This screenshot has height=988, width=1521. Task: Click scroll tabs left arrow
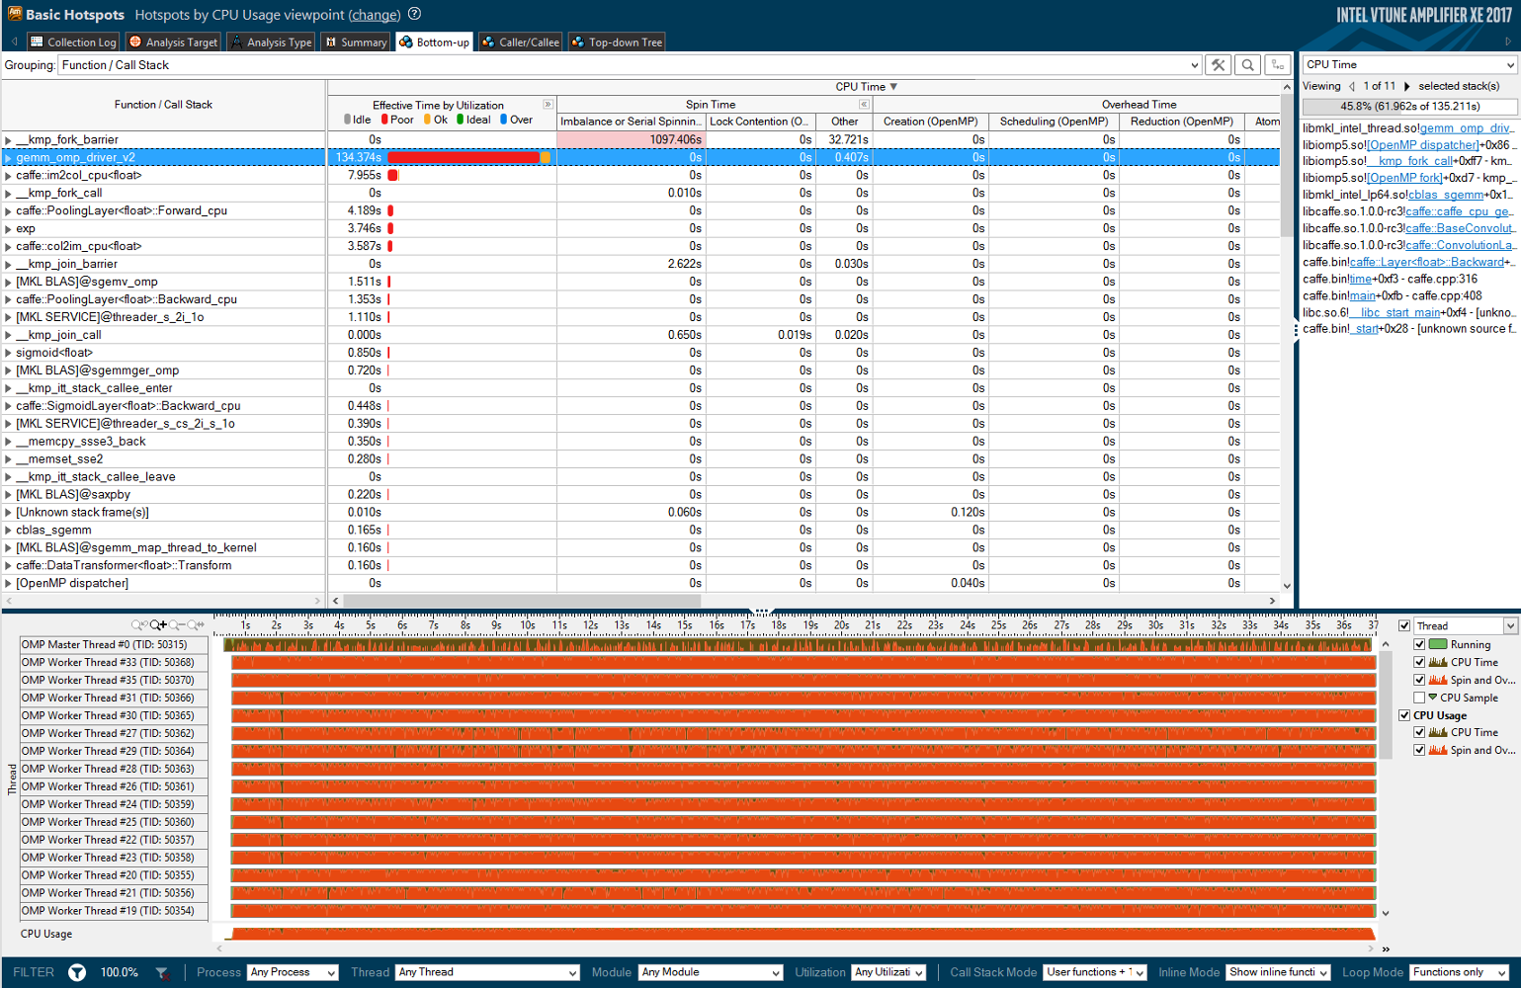[x=15, y=41]
